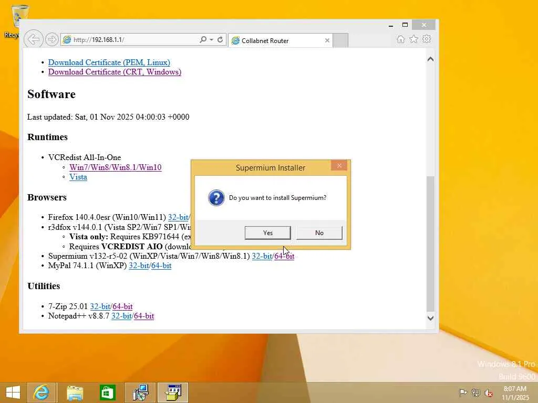Click the vertical scrollbar thumb
Image resolution: width=538 pixels, height=403 pixels.
431,243
